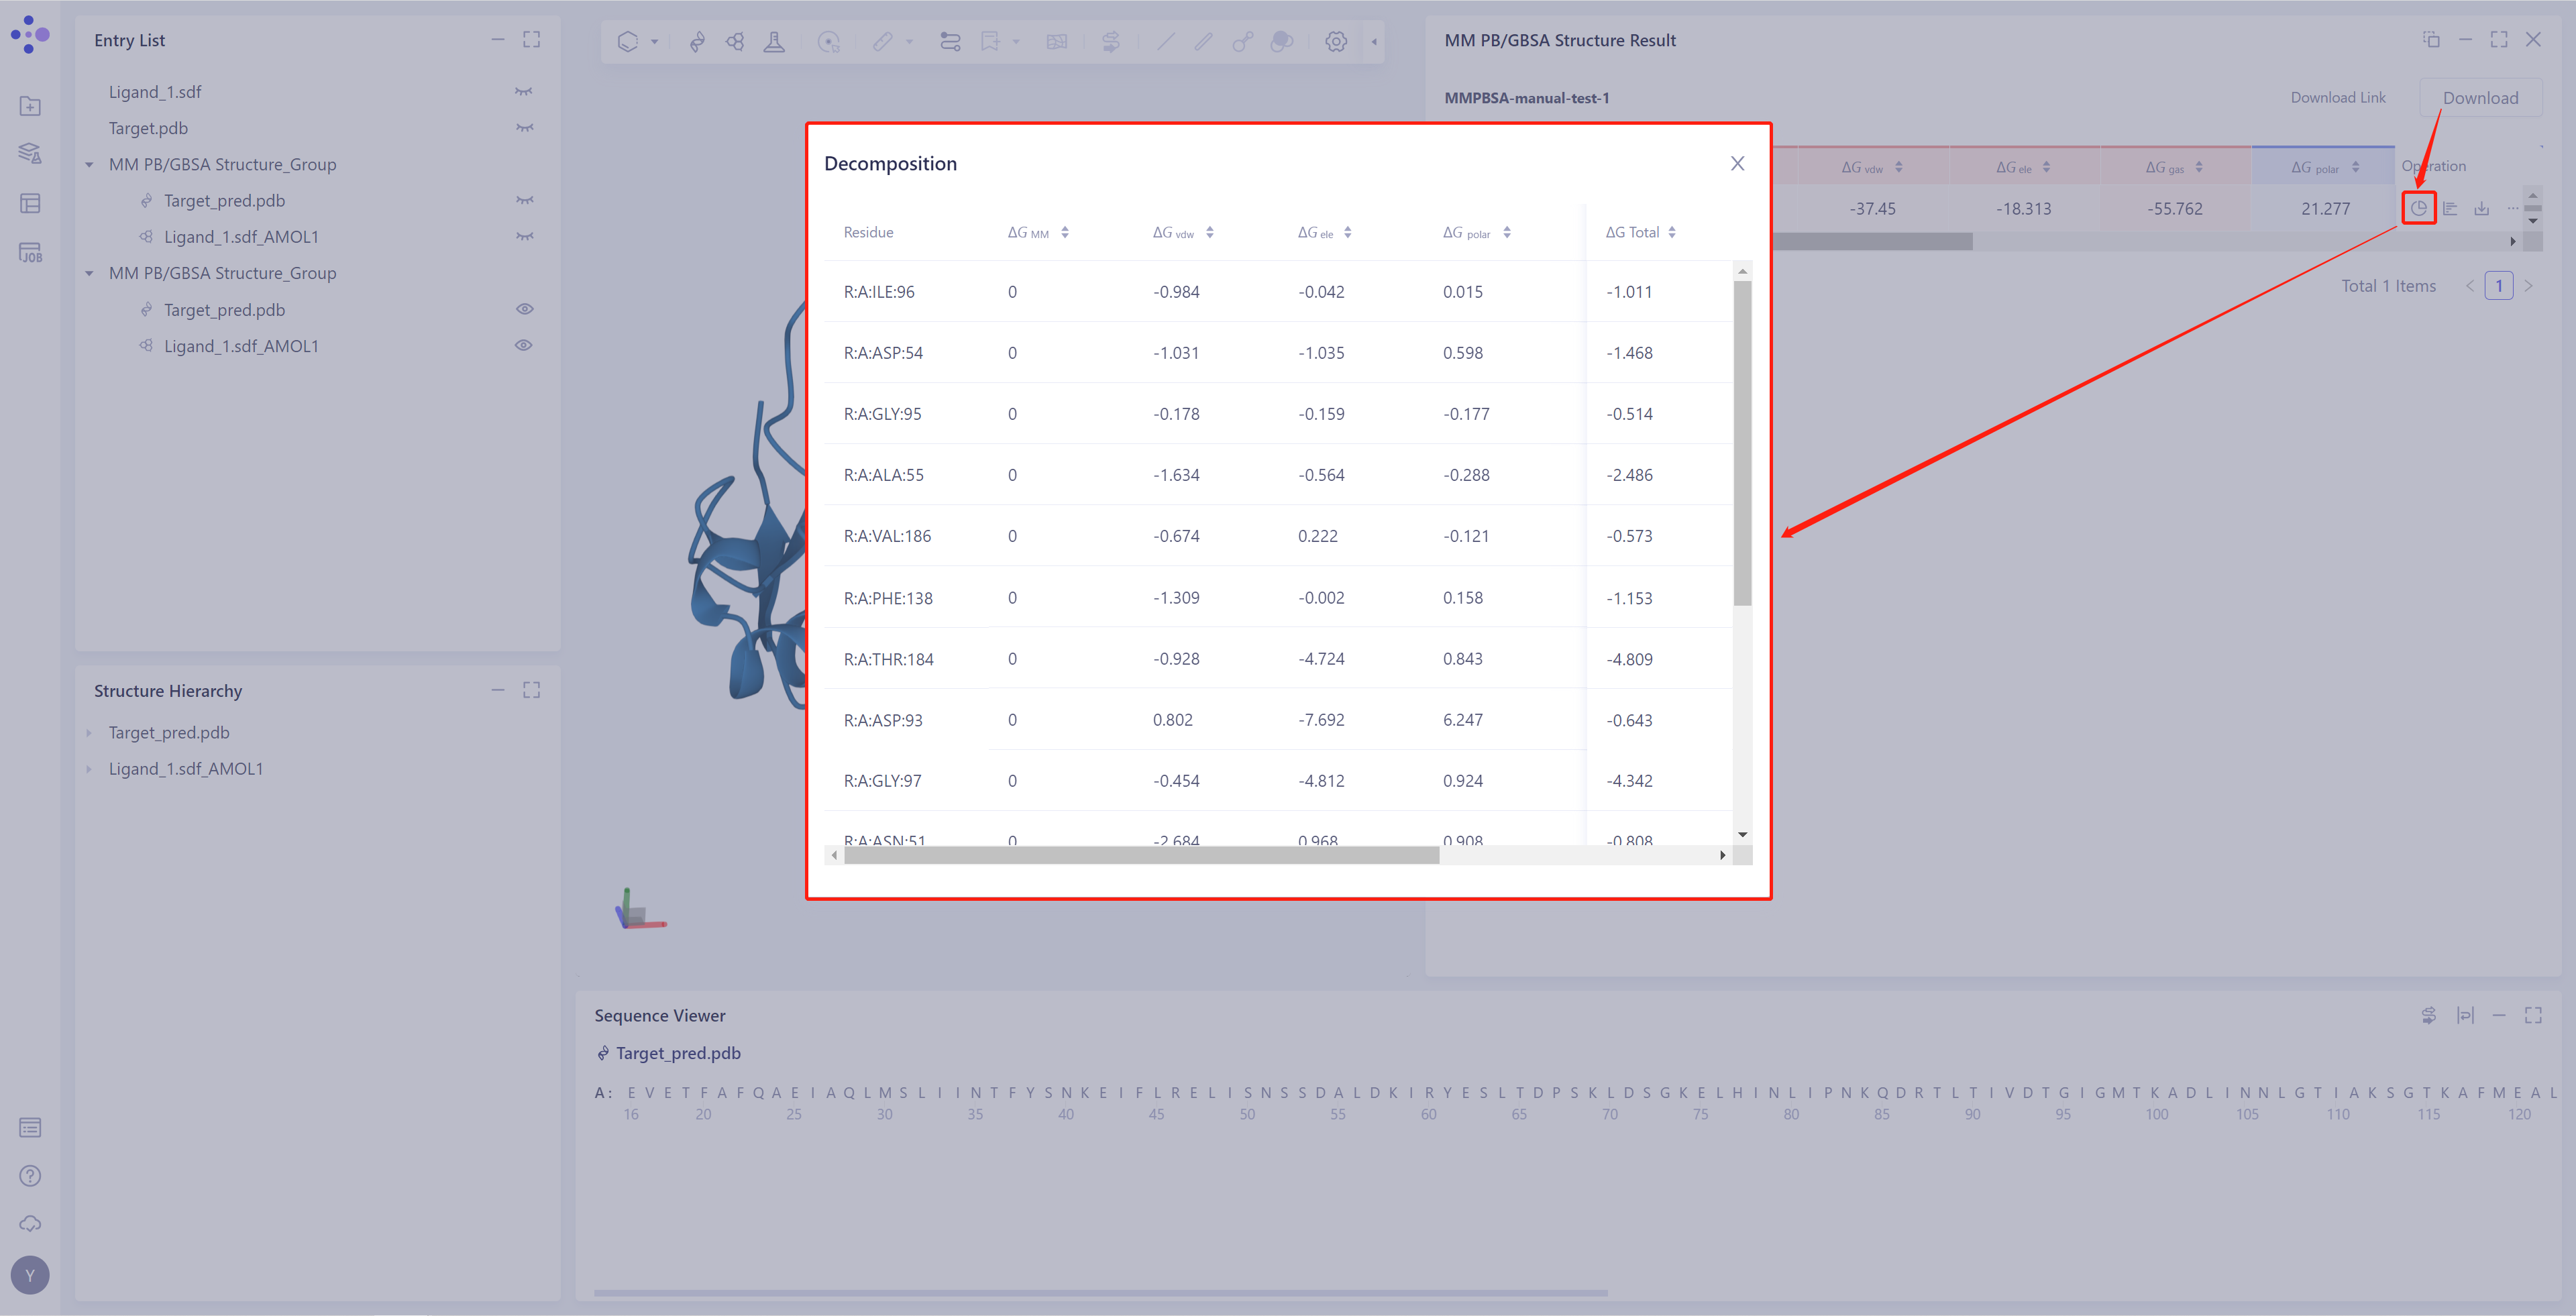This screenshot has height=1316, width=2576.
Task: Collapse the first MM PB/GBSA Structure_Group
Action: [91, 164]
